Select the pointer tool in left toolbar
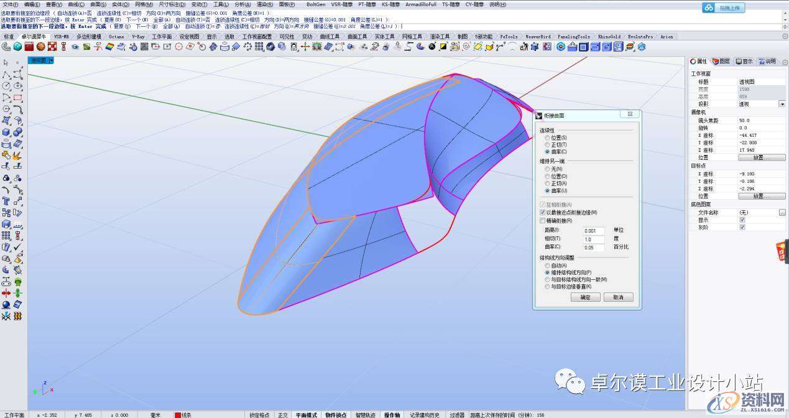Viewport: 789px width, 418px height. [6, 62]
